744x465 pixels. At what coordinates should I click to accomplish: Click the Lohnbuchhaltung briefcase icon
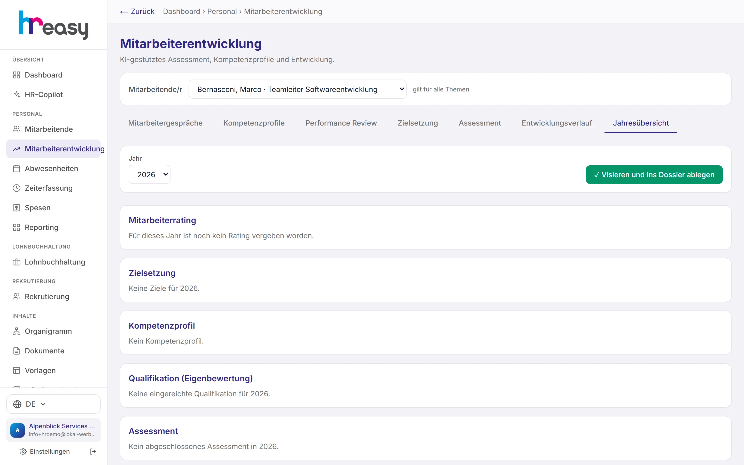pyautogui.click(x=17, y=262)
